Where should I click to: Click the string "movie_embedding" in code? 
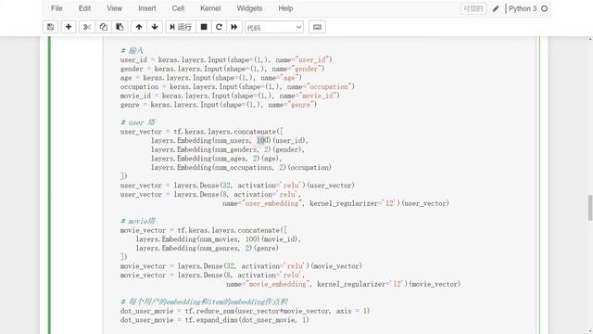click(x=278, y=284)
